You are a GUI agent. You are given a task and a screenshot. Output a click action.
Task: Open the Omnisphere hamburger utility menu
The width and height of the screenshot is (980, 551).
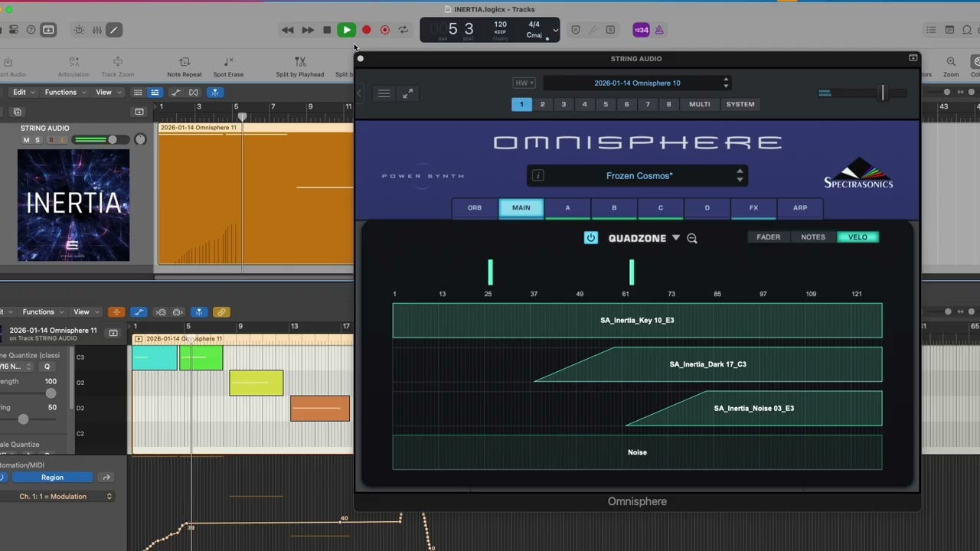[384, 93]
